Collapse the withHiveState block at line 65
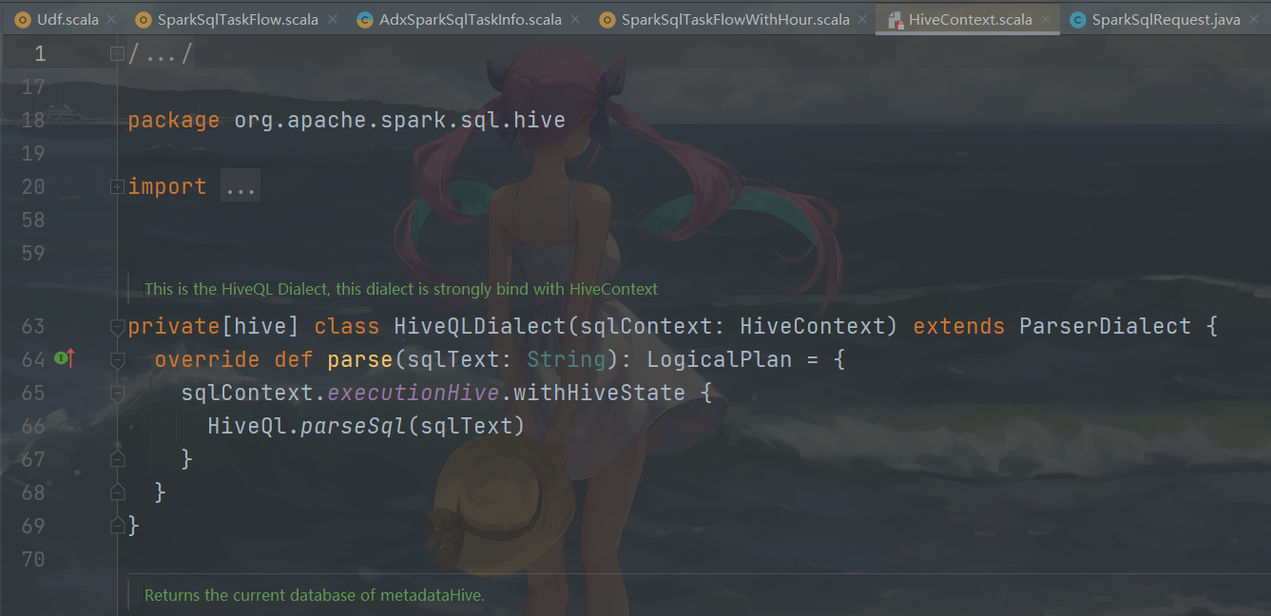Image resolution: width=1271 pixels, height=616 pixels. click(116, 393)
